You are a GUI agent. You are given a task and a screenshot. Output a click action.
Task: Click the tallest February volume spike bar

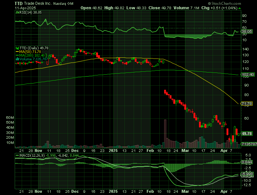tap(165, 134)
